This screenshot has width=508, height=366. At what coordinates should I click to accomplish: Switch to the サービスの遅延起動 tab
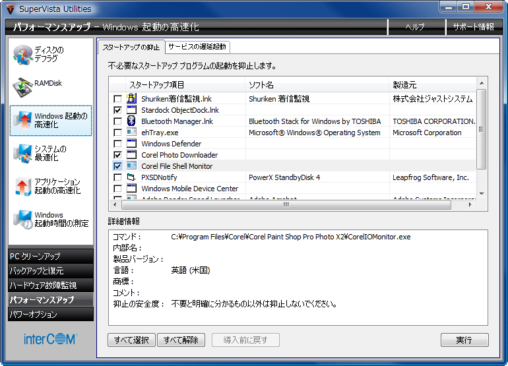pyautogui.click(x=197, y=47)
